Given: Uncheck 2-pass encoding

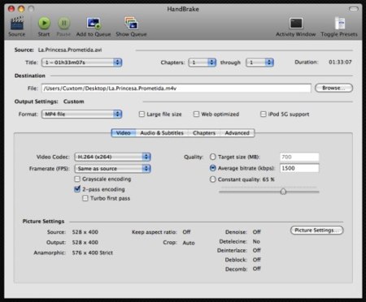Looking at the screenshot, I should [x=77, y=189].
